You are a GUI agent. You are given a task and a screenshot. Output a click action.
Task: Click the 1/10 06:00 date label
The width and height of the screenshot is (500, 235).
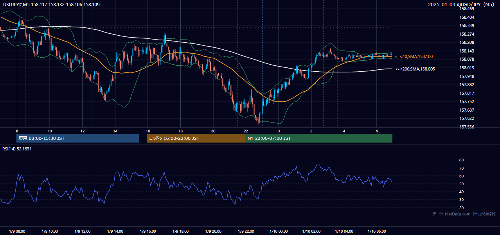[x=376, y=231]
